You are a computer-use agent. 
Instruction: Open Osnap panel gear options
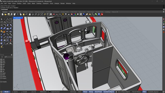pos(12,55)
